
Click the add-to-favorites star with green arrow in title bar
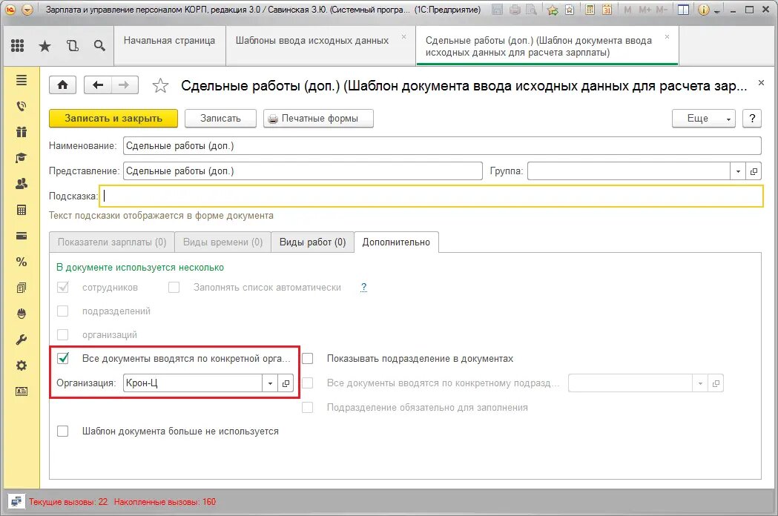point(553,10)
